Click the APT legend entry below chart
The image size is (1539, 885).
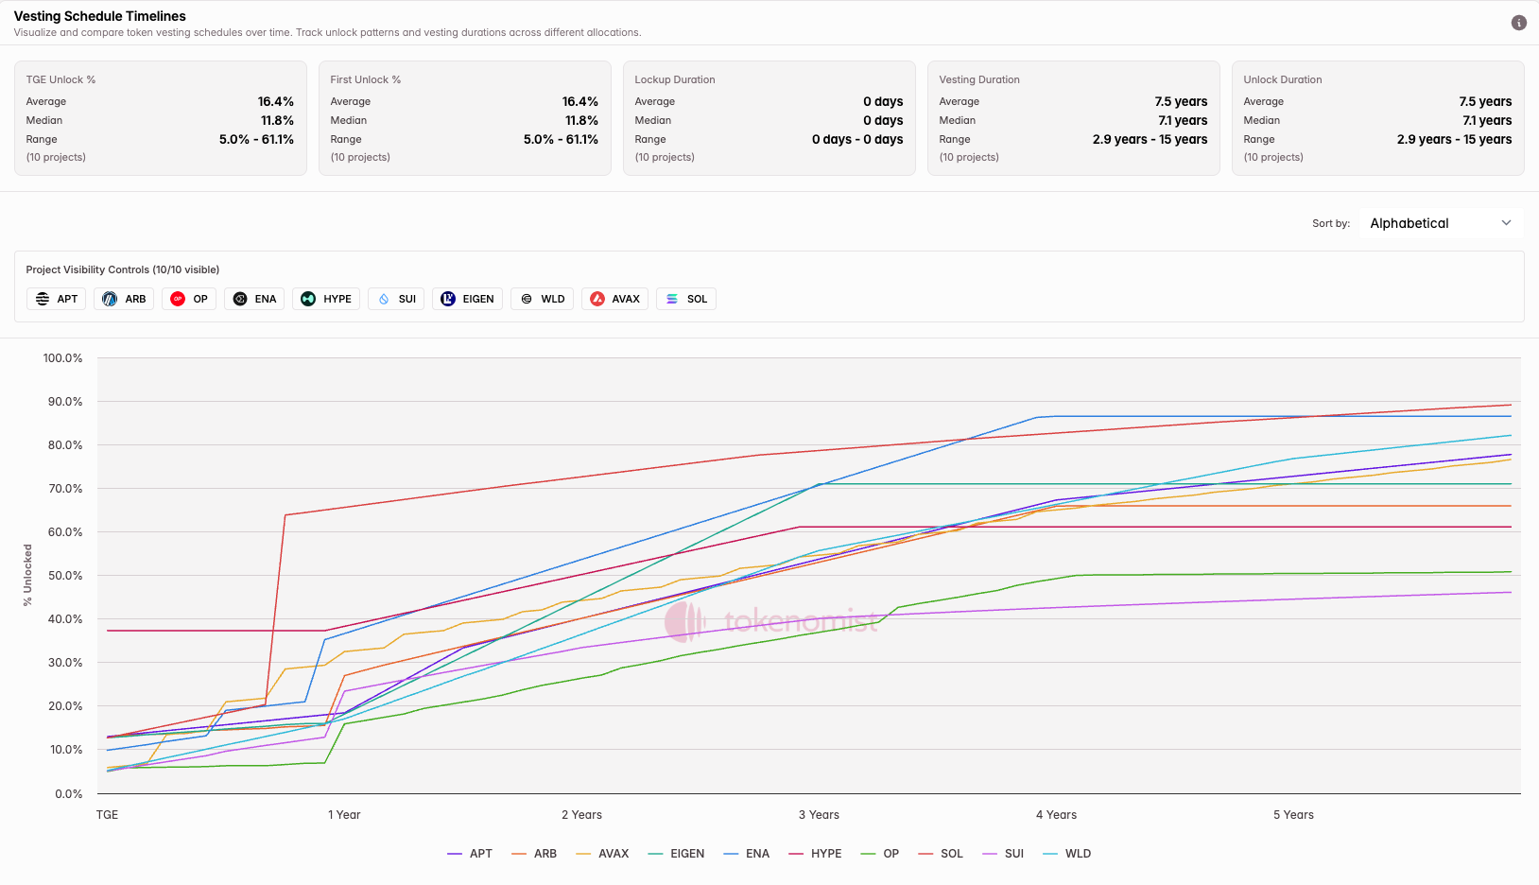[471, 854]
